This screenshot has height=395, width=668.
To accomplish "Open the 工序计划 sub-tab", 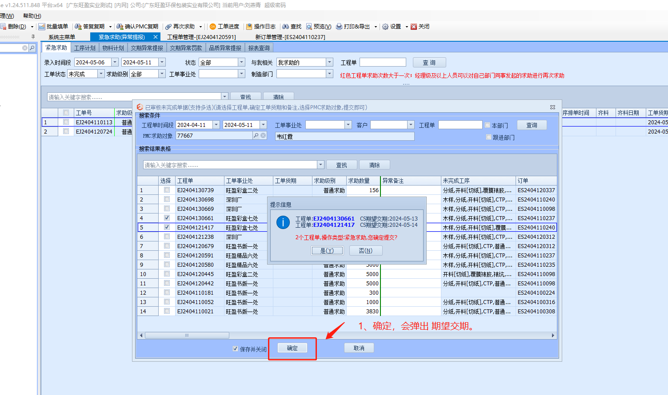I will tap(85, 47).
